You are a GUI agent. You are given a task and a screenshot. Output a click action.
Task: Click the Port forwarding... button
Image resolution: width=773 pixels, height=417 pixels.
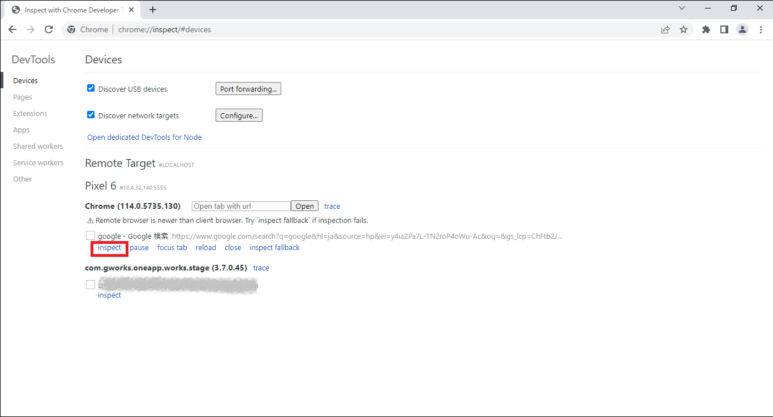[x=248, y=89]
